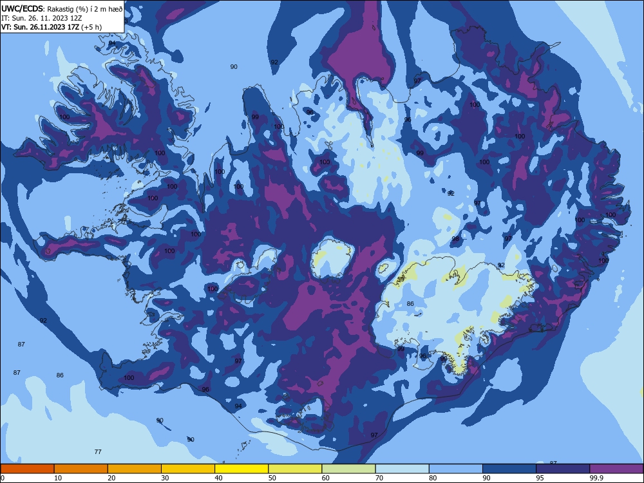
Task: Click the 20–30% amber legend swatch
Action: [x=135, y=469]
